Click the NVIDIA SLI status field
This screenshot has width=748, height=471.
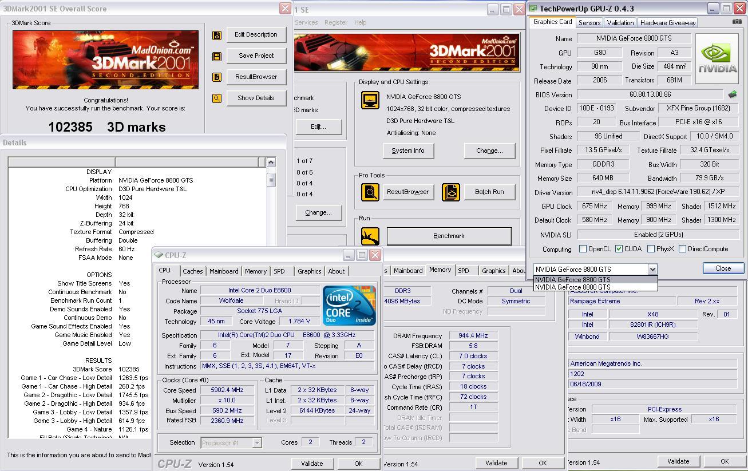[x=658, y=235]
